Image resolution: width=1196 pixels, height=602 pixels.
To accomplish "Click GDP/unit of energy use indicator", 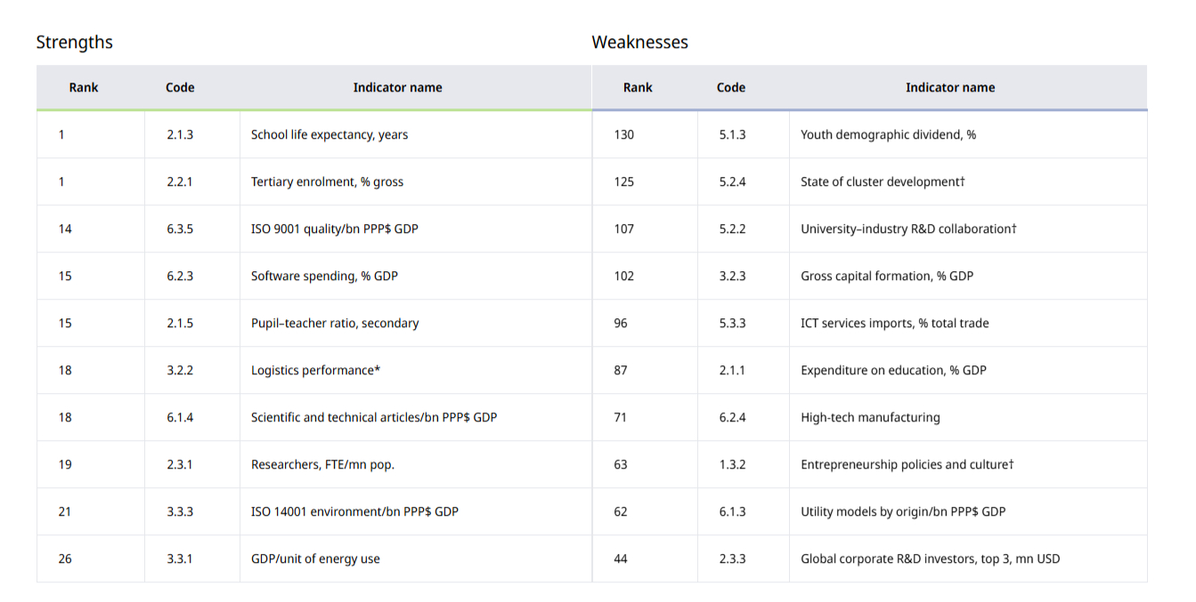I will point(315,559).
